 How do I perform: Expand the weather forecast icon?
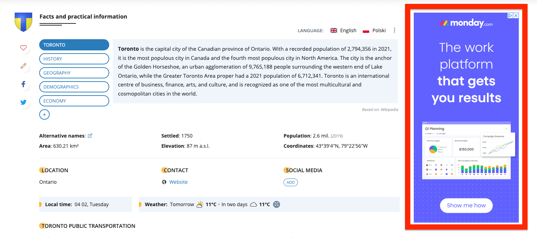click(277, 204)
